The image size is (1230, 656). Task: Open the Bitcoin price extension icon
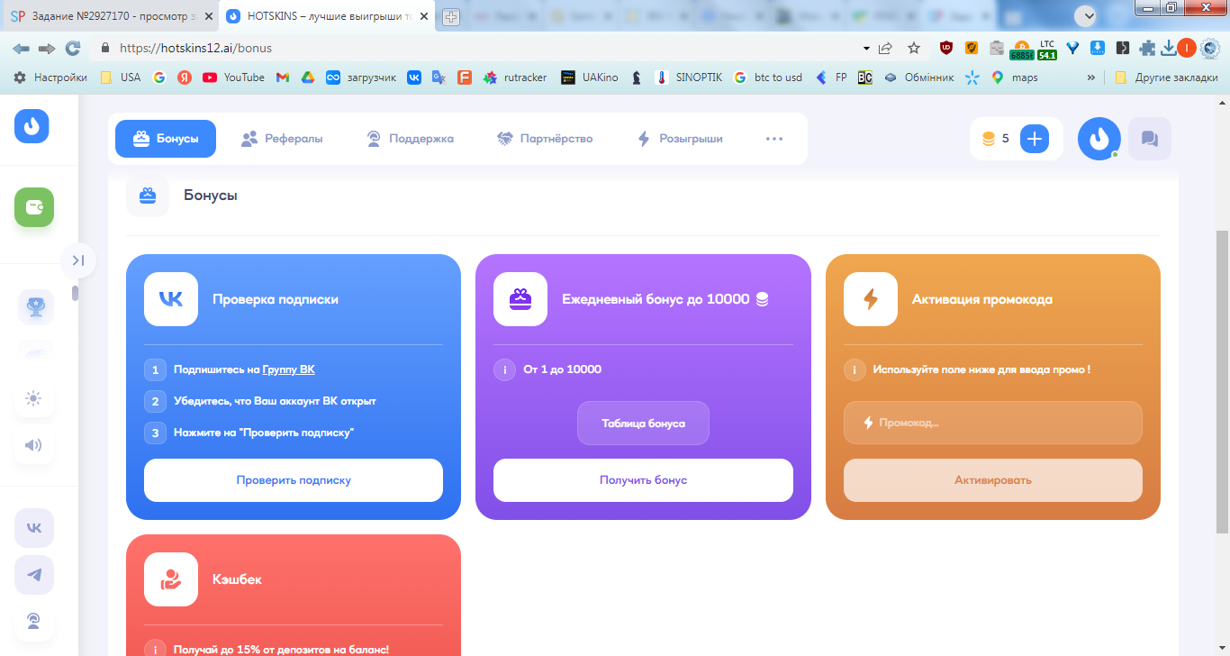click(x=1021, y=49)
